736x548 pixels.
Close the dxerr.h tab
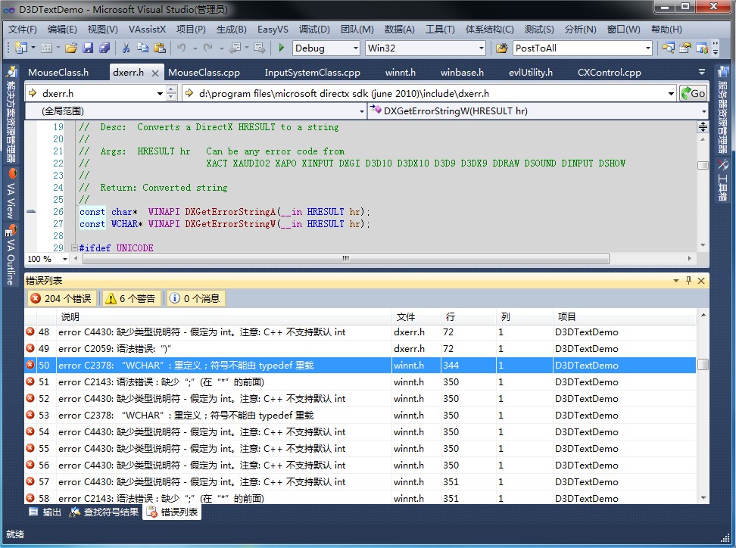coord(155,73)
